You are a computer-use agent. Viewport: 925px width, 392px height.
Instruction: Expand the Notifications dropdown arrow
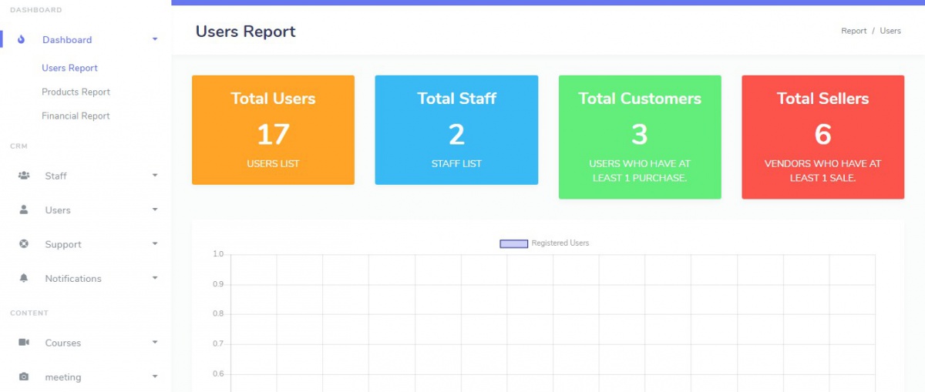pos(155,278)
